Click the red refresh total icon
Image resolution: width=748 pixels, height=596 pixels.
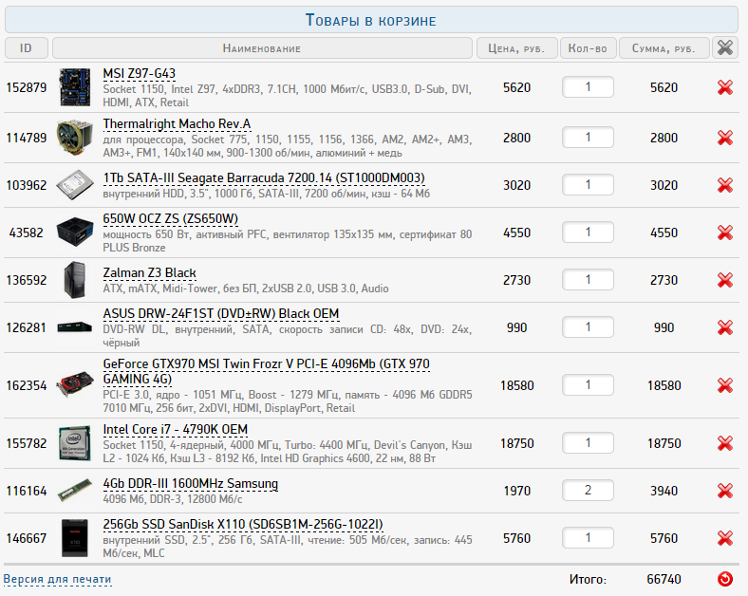(724, 579)
